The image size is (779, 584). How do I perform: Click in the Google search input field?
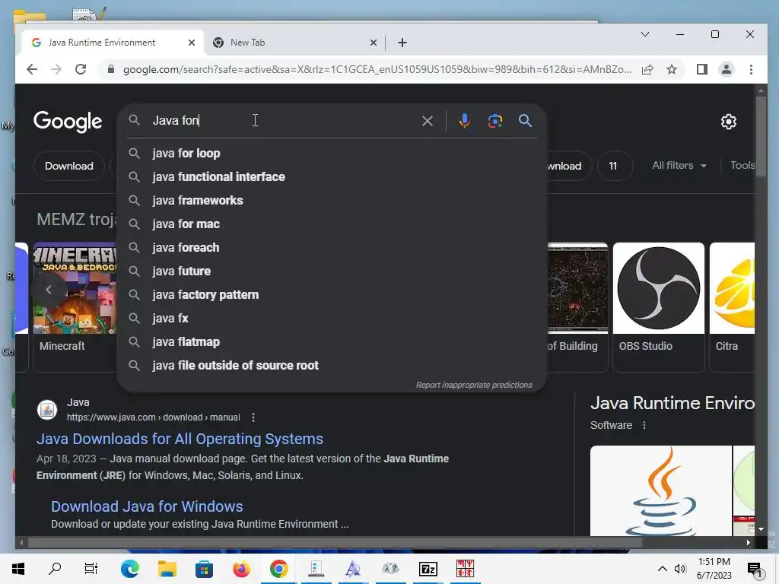coord(283,121)
